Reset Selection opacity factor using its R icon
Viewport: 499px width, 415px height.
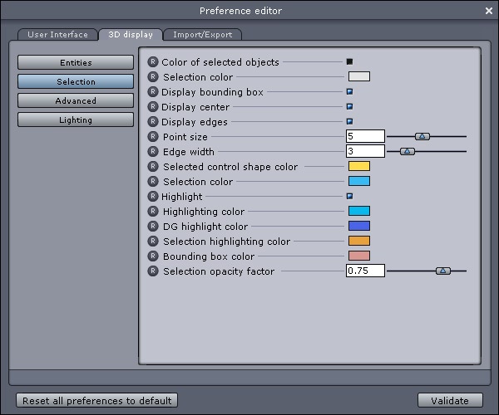click(153, 271)
